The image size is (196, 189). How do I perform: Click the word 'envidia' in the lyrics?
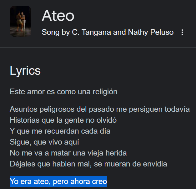point(156,164)
